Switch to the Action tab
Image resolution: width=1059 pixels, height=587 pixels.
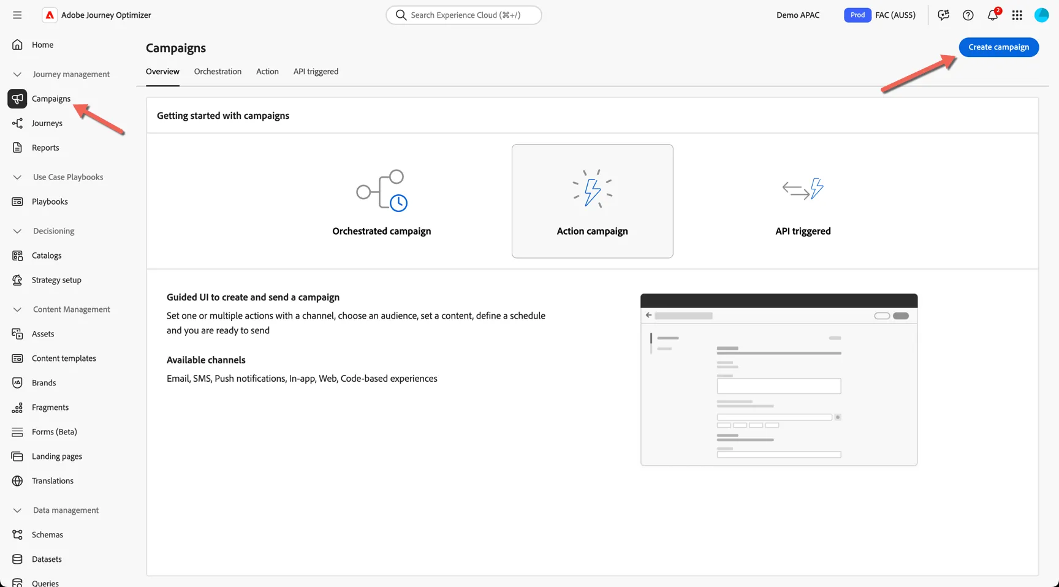pyautogui.click(x=267, y=72)
